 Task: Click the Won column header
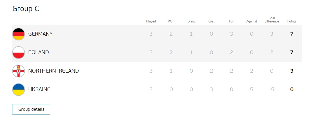(x=171, y=21)
